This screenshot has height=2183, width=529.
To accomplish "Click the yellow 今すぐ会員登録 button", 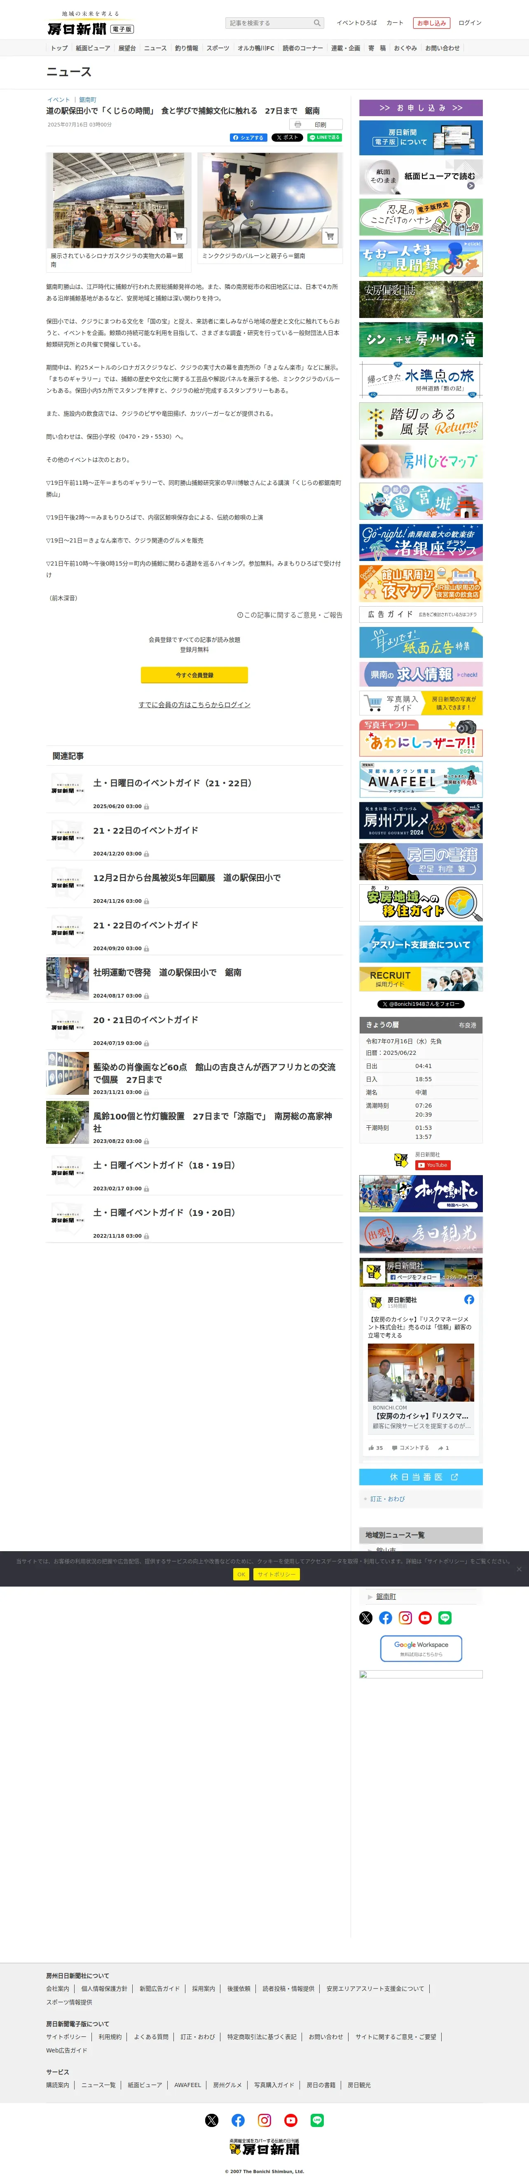I will [x=194, y=675].
